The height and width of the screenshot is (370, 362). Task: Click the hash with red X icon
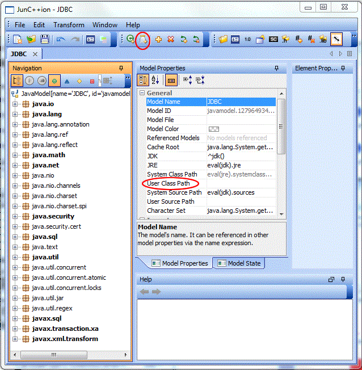click(312, 39)
